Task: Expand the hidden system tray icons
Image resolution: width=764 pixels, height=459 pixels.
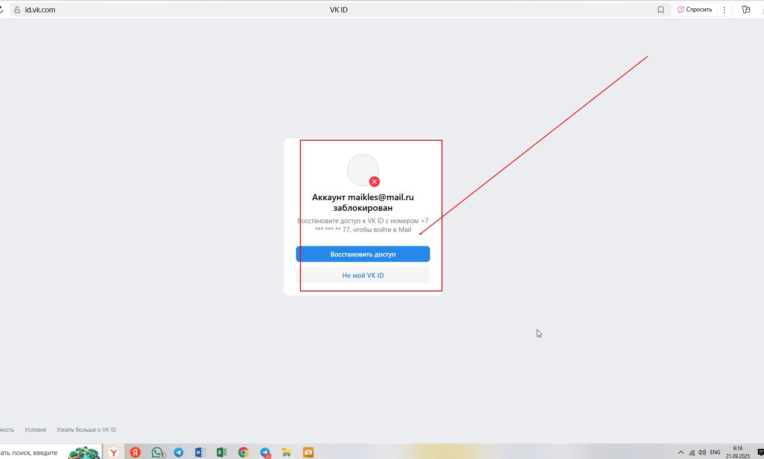Action: [x=681, y=452]
